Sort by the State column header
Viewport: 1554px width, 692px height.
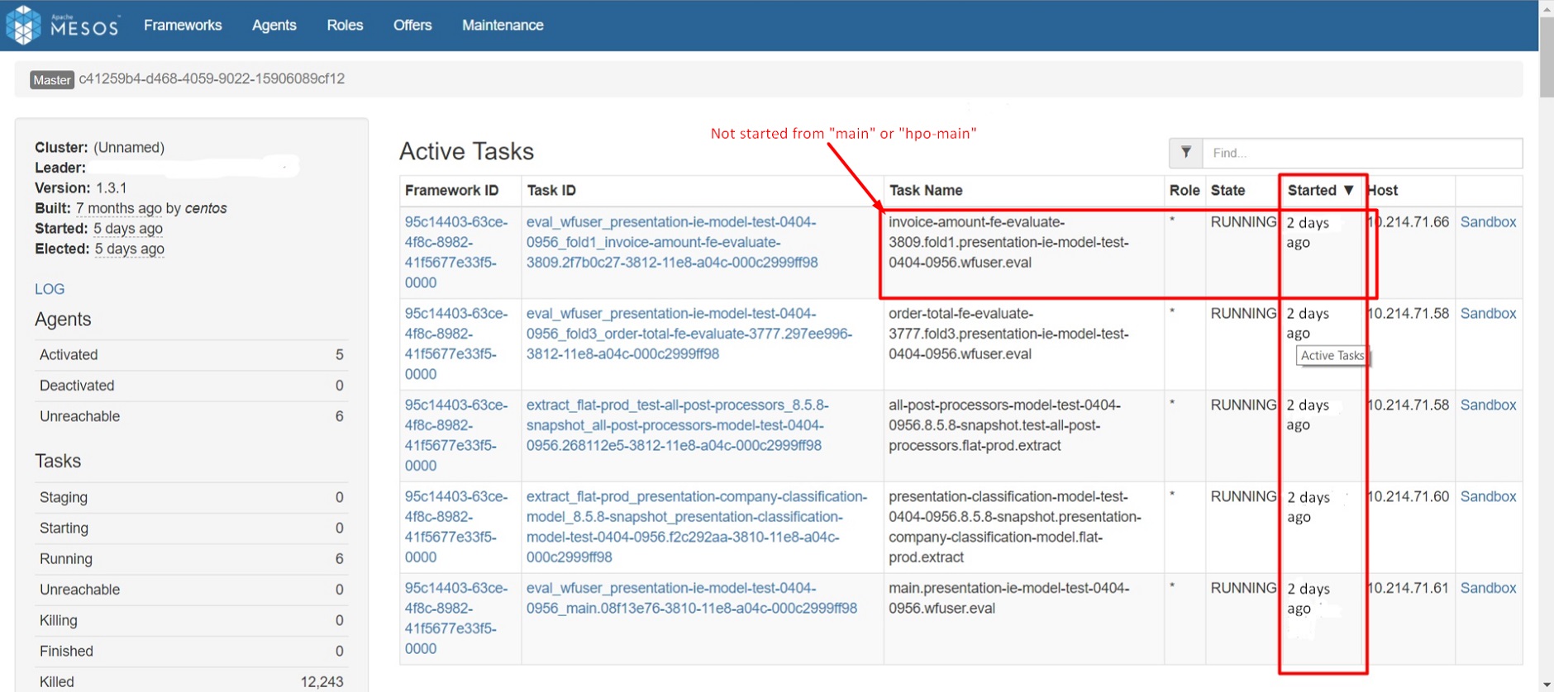[x=1228, y=190]
